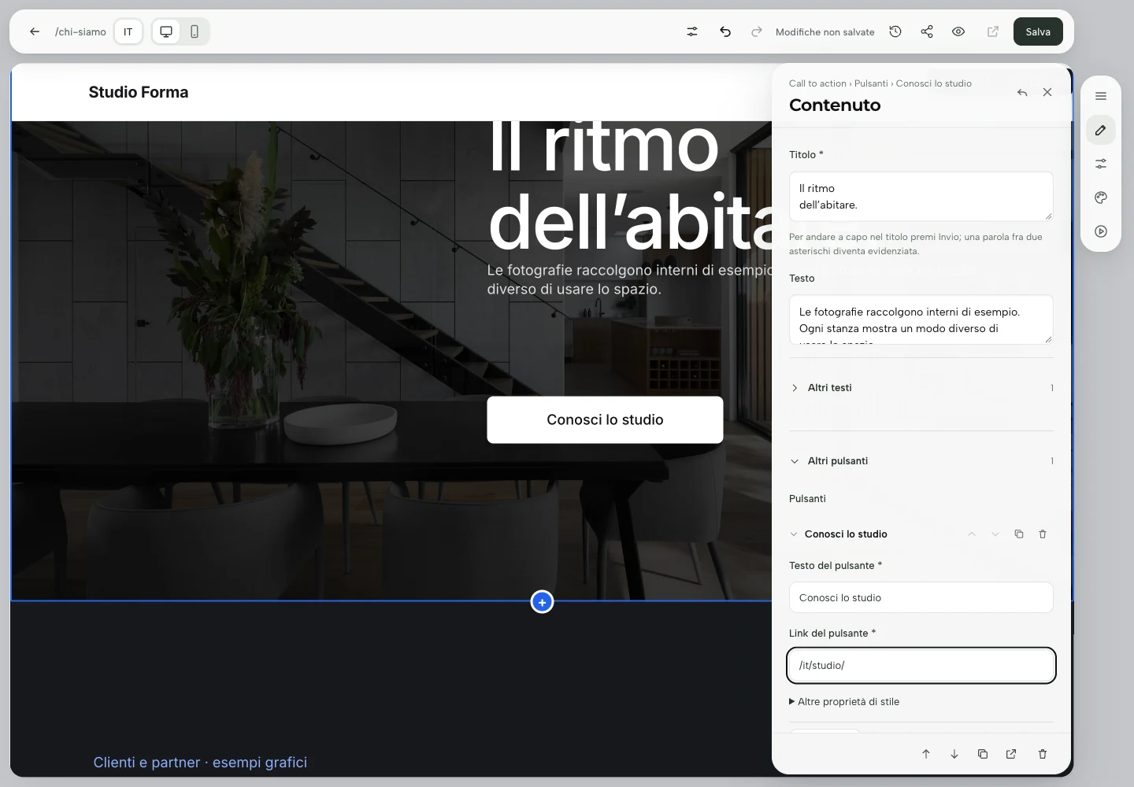
Task: Collapse the Altri pulsanti section
Action: [921, 460]
